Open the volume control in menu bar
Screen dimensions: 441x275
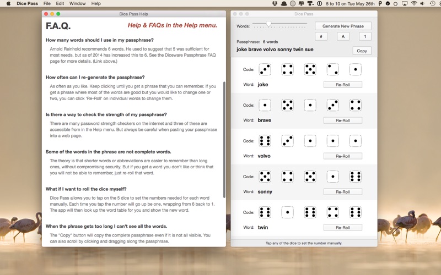click(422, 4)
